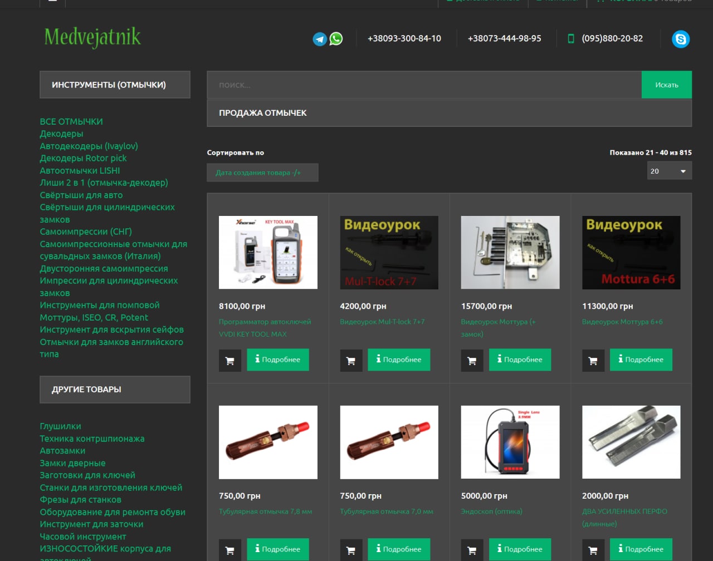Screen dimensions: 713x561
Task: Open Видеоурок Mottura 6+6 thumbnail
Action: coord(631,252)
